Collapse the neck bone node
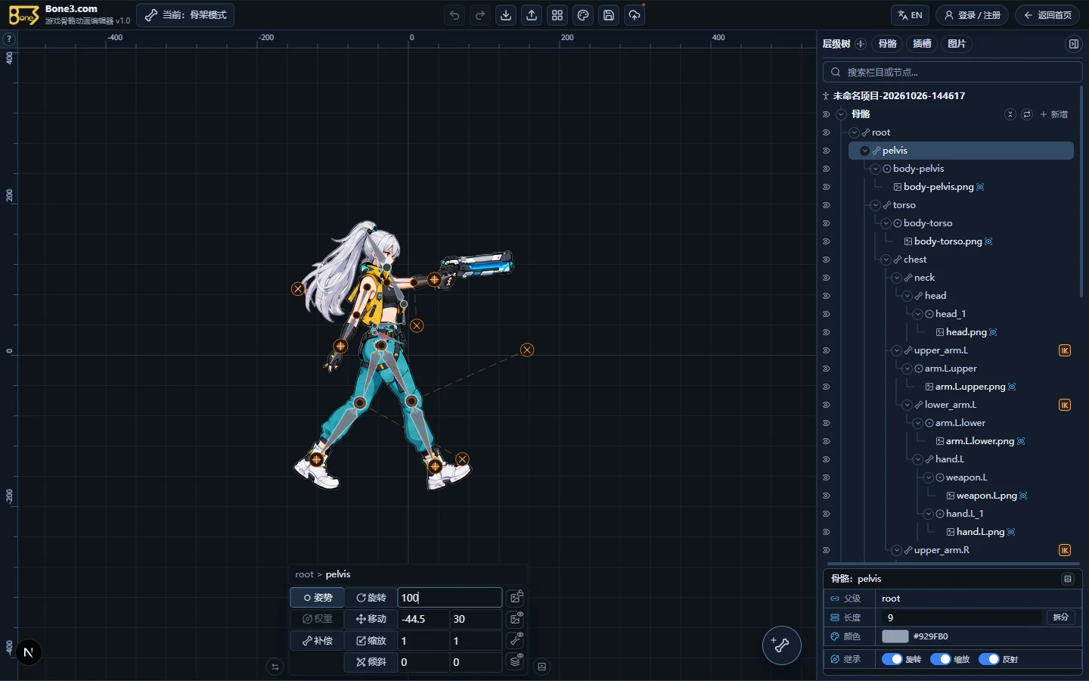This screenshot has width=1089, height=681. [896, 278]
